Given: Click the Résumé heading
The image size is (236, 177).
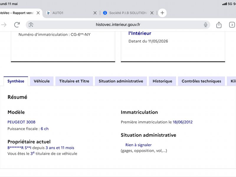Looking at the screenshot, I should [17, 97].
